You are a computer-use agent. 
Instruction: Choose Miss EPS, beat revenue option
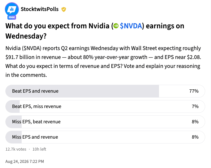click(105, 122)
